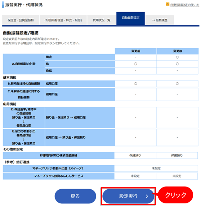Click the 信用口座 circle under 変更後 in row B
The height and width of the screenshot is (212, 200).
click(177, 84)
